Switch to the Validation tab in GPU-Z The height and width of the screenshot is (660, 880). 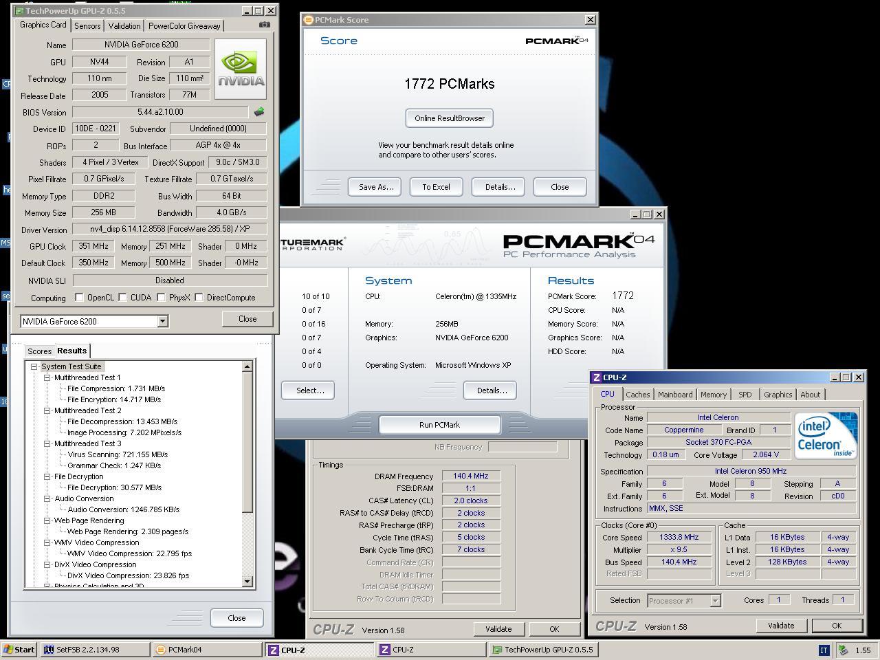[124, 26]
